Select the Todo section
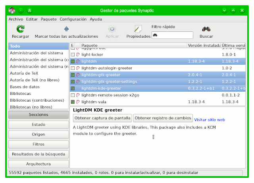This screenshot has height=183, width=254. coord(38,46)
